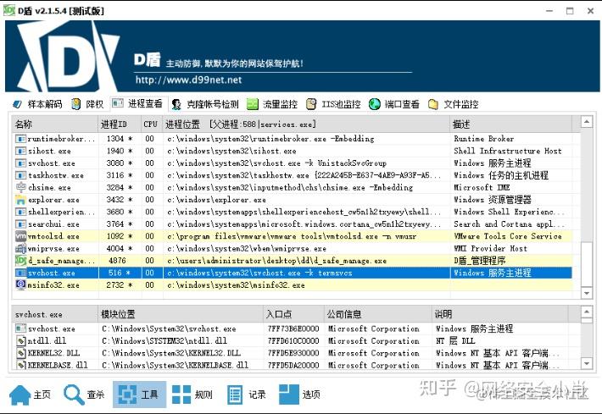
Task: Sort modules by 入口点 column header
Action: (x=293, y=314)
